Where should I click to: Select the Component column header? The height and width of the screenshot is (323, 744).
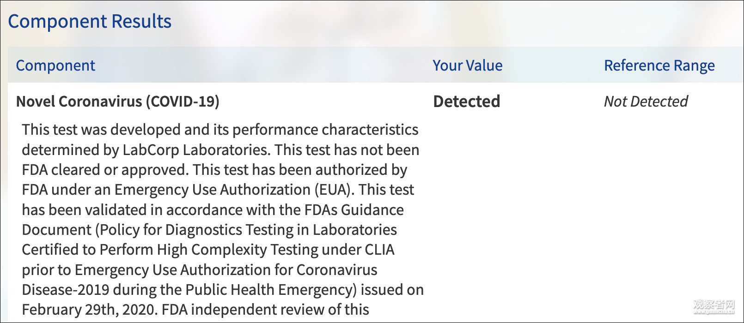point(55,66)
